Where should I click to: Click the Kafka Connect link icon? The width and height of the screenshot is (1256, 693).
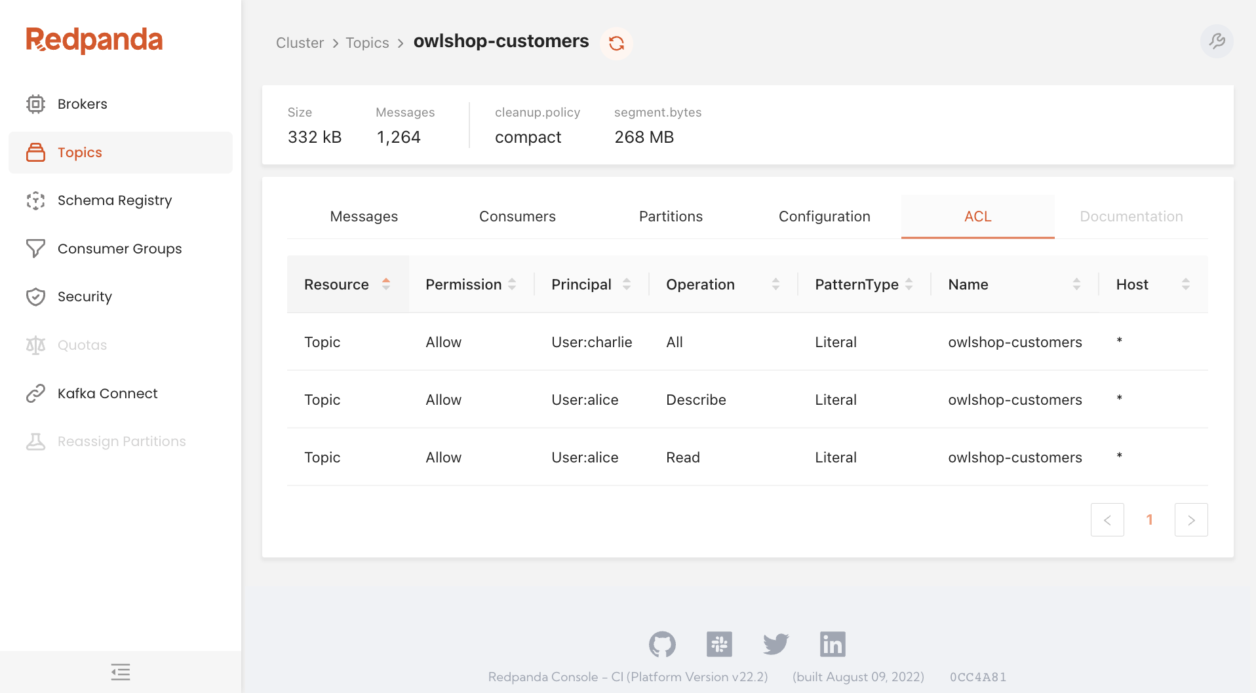(35, 393)
